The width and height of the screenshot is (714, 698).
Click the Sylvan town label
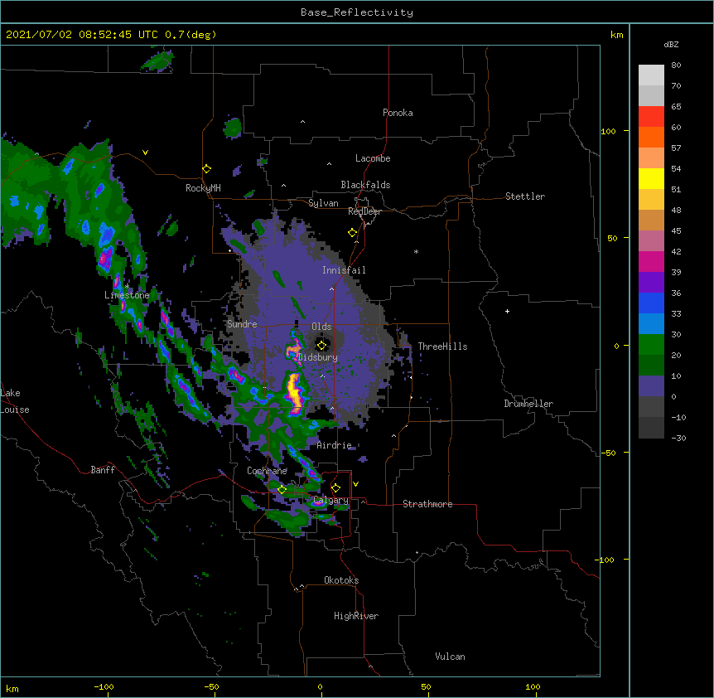323,203
